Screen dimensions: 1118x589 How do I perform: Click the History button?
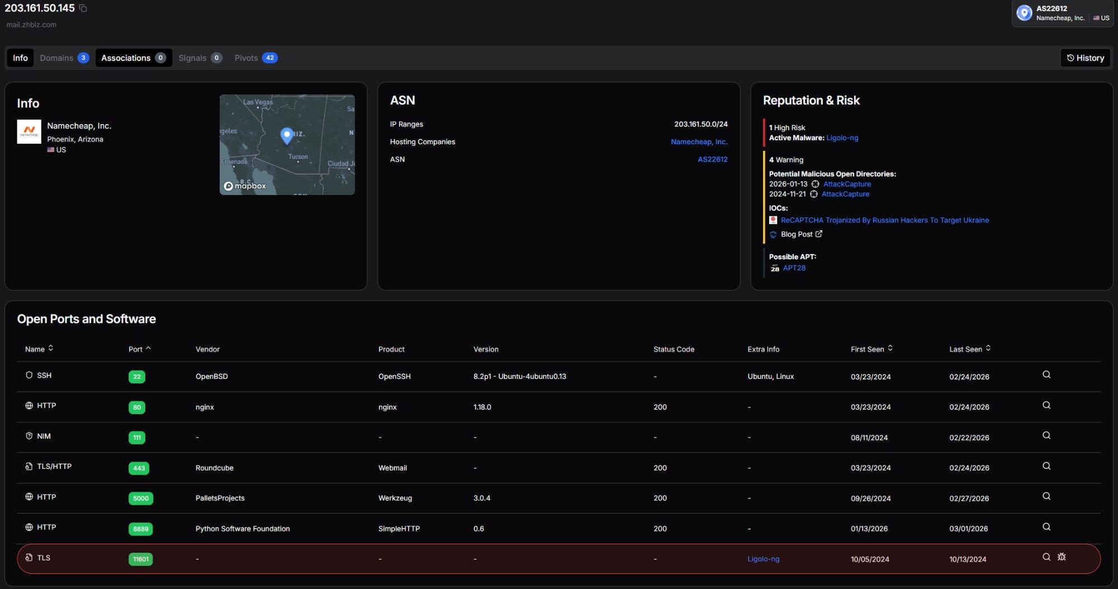coord(1085,58)
